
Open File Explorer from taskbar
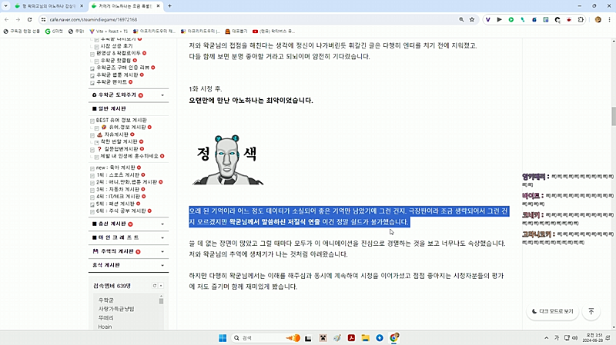(365, 338)
